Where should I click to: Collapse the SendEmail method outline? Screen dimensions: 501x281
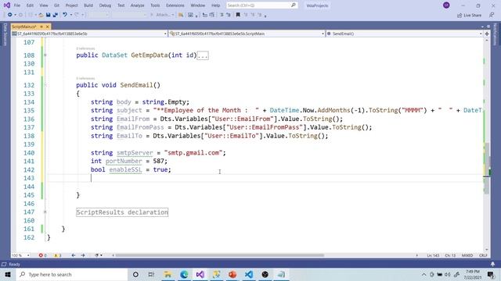coord(45,85)
